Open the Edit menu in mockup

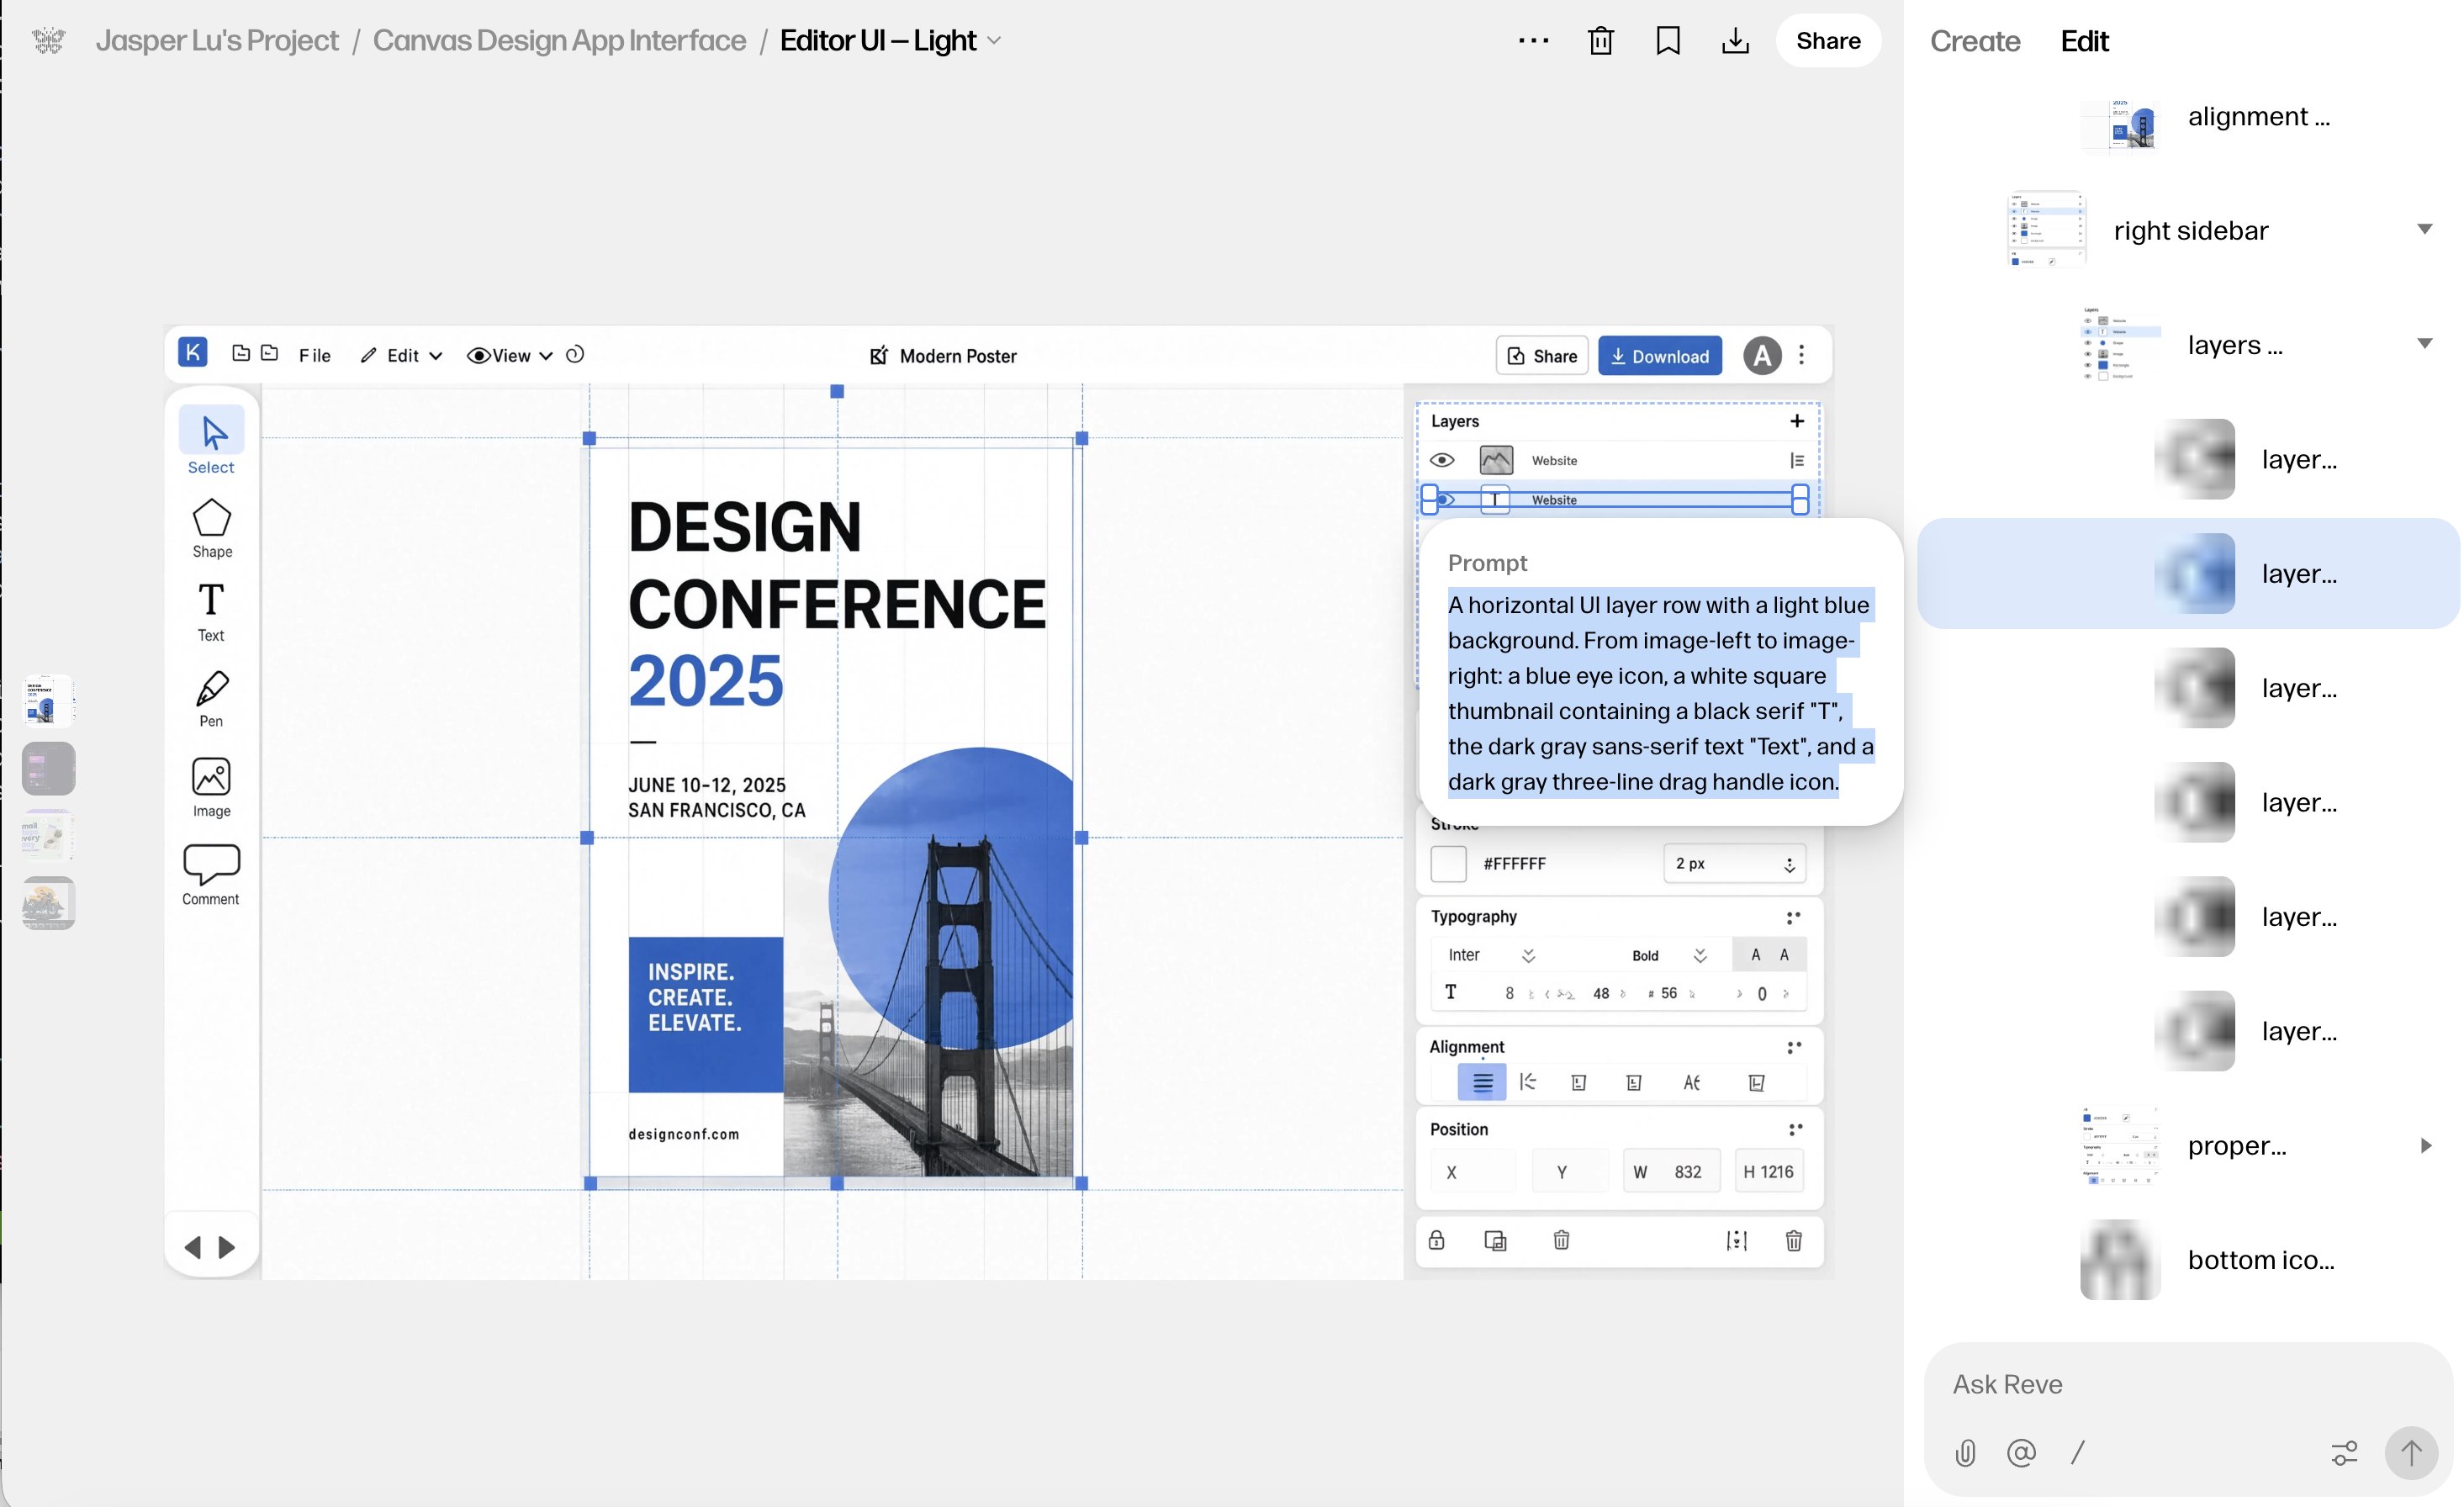pos(401,355)
